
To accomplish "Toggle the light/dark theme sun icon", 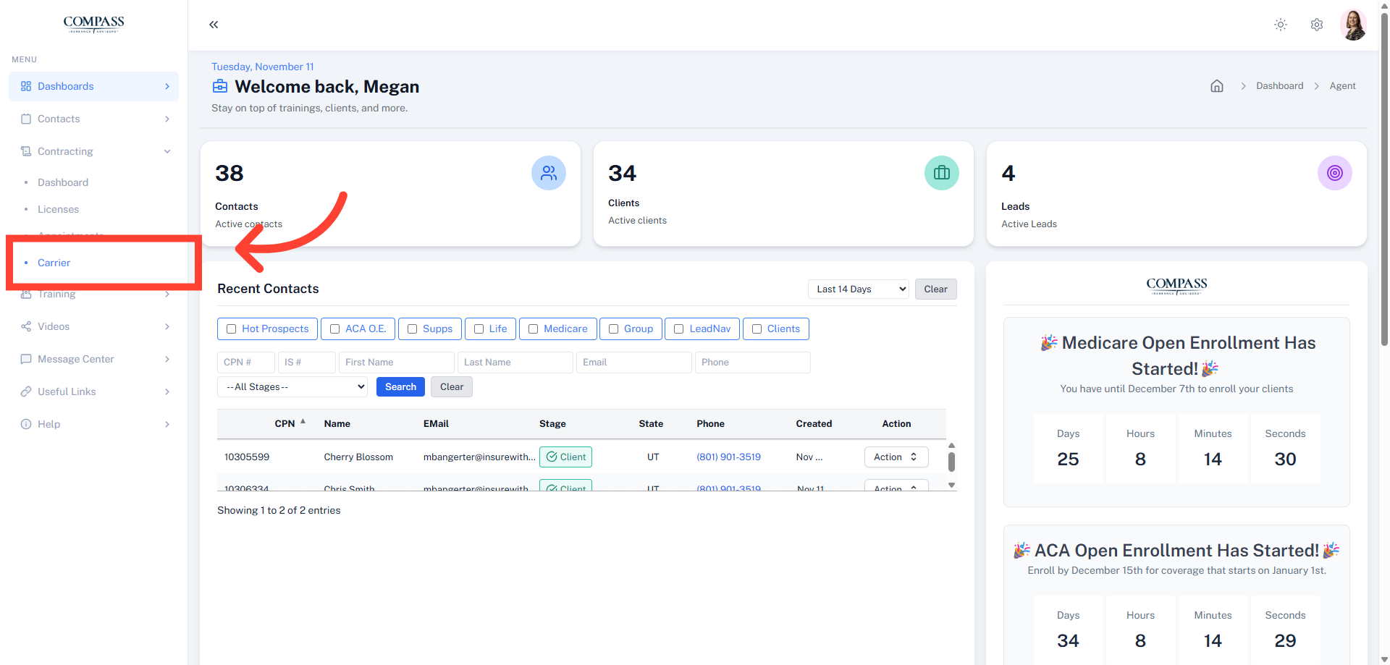I will [1280, 25].
